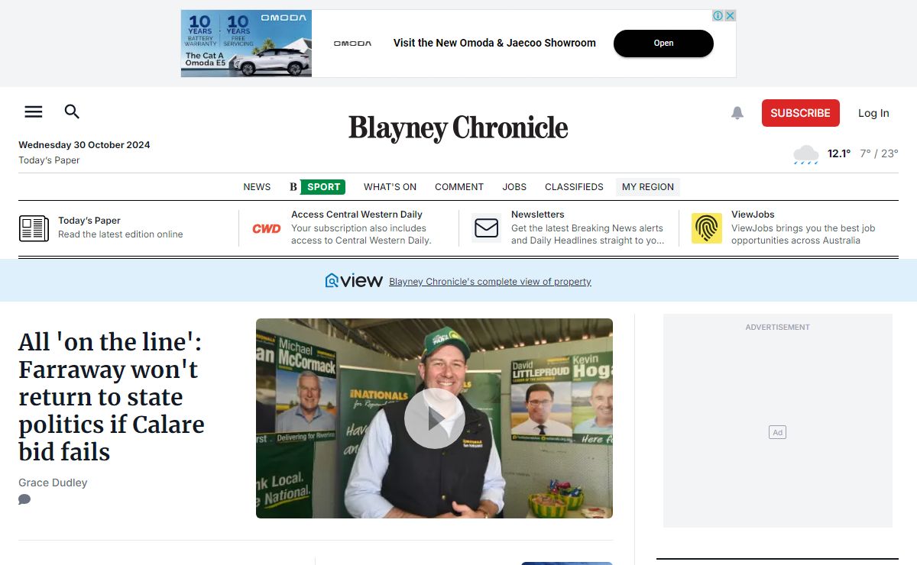Open Blayney Chronicle's complete view of property link
Viewport: 917px width, 565px height.
coord(490,282)
